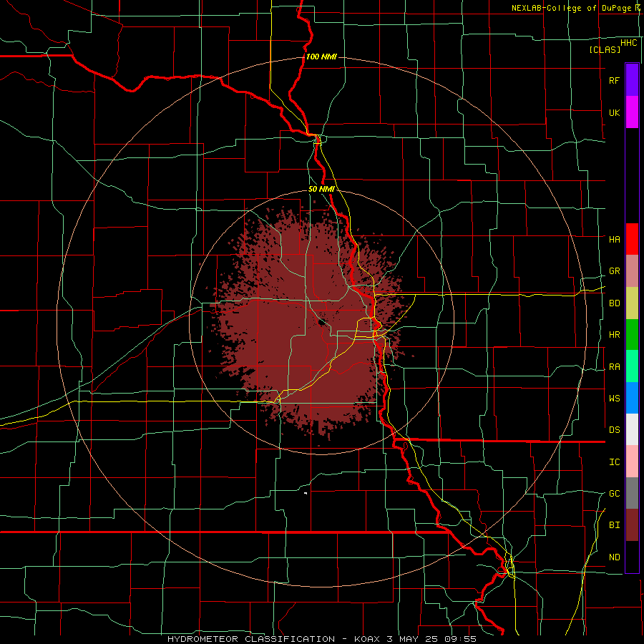This screenshot has height=644, width=644.
Task: Click the 100 NMI range ring label
Action: pos(321,57)
